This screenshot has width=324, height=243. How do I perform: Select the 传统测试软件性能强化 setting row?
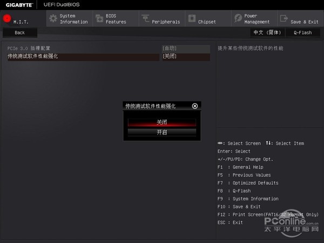pyautogui.click(x=83, y=57)
